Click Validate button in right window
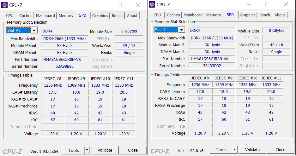This screenshot has height=156, width=296. coord(252,150)
